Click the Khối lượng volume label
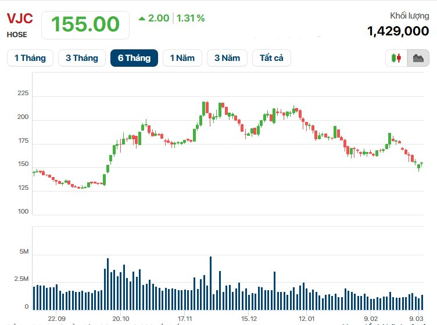This screenshot has width=437, height=325. 409,16
